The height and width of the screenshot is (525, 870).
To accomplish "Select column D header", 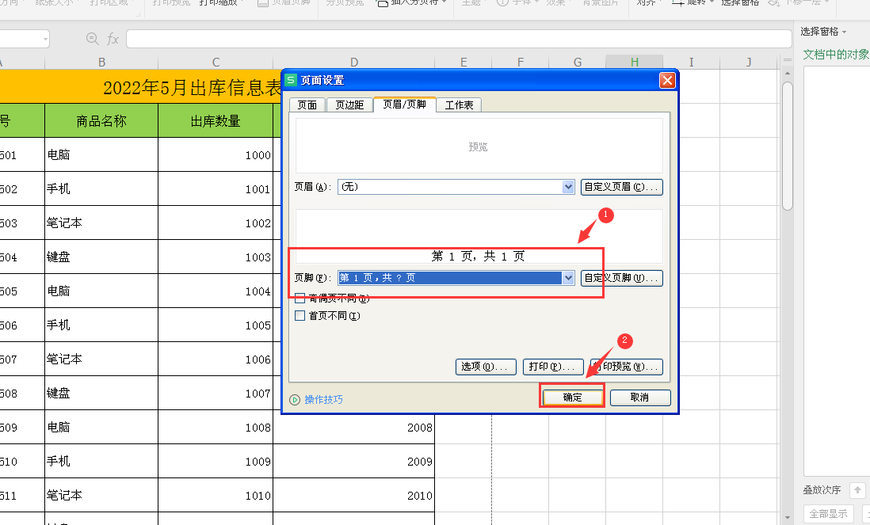I will 354,62.
